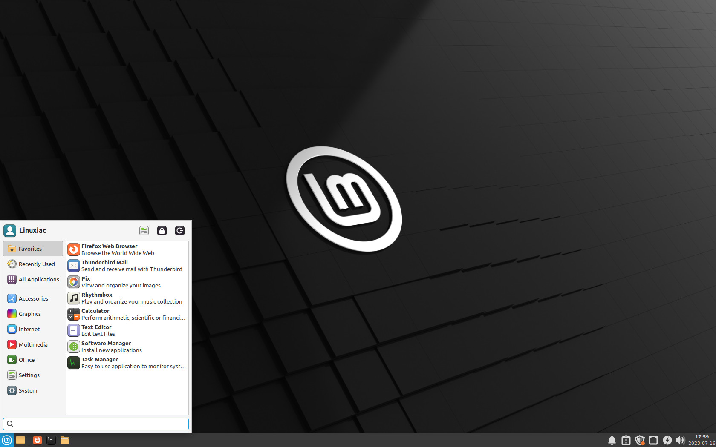716x447 pixels.
Task: Open Software Manager
Action: tap(127, 347)
